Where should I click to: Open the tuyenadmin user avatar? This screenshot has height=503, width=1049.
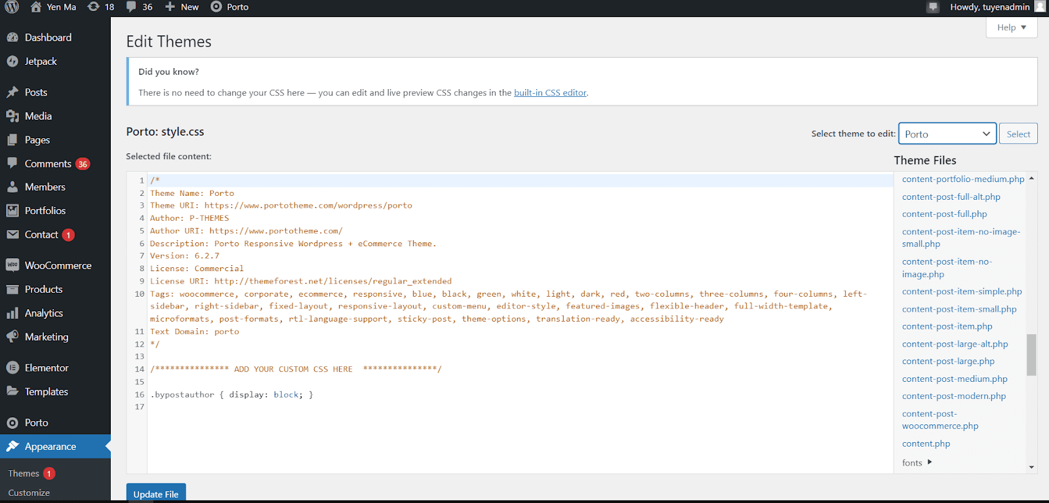(1040, 7)
